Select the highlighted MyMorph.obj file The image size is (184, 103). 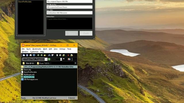(29, 77)
